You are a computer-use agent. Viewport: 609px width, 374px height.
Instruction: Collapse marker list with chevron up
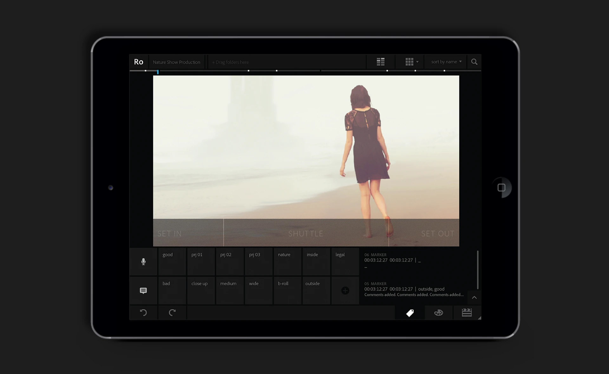point(474,298)
